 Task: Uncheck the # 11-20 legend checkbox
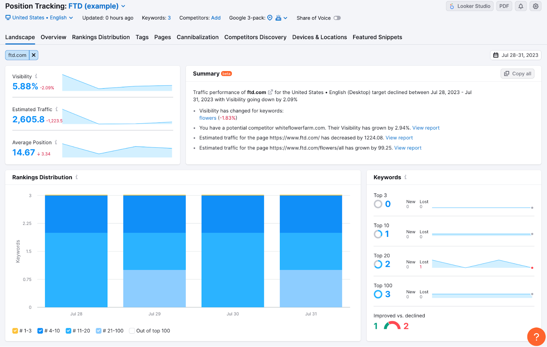[x=68, y=331]
